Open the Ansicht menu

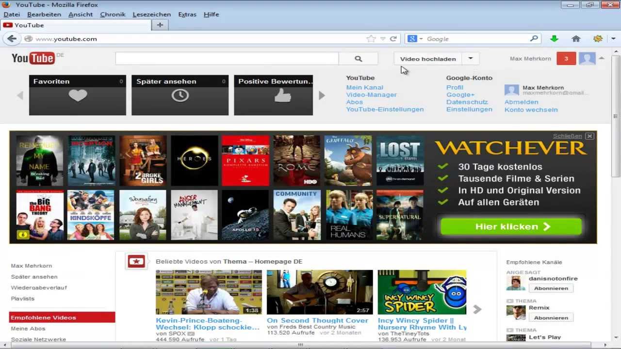click(x=81, y=15)
